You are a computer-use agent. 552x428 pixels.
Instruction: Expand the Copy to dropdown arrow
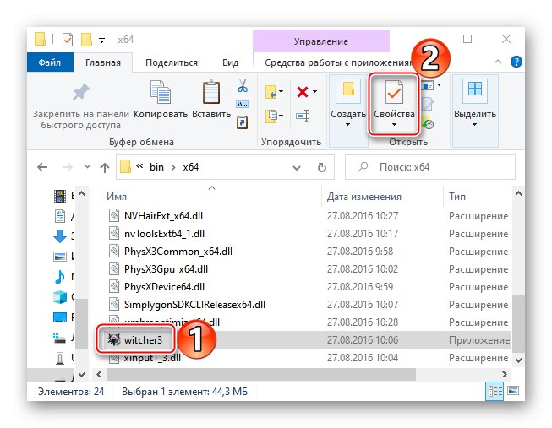point(281,116)
